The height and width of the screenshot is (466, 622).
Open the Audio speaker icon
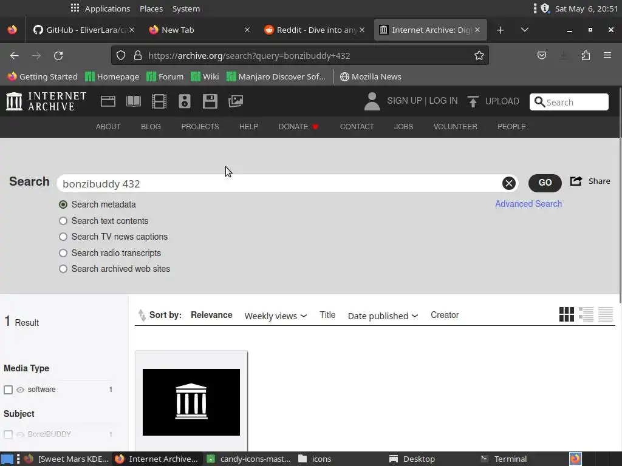click(x=185, y=101)
